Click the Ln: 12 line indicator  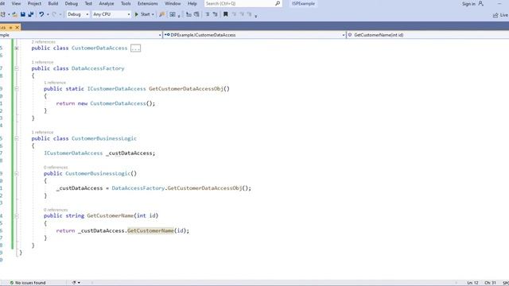473,283
